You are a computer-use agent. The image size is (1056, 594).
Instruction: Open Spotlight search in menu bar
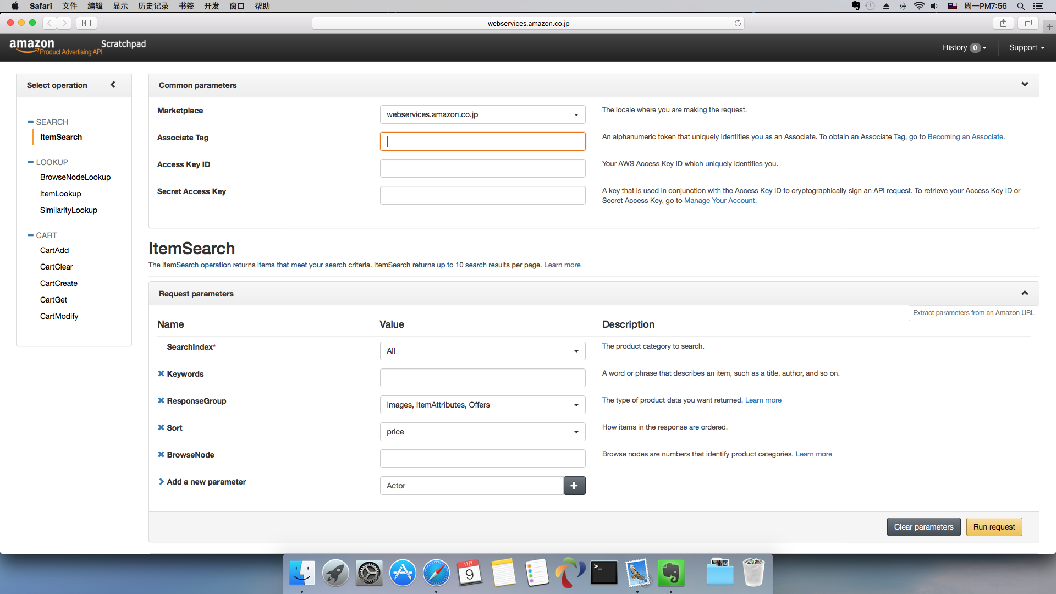point(1021,6)
